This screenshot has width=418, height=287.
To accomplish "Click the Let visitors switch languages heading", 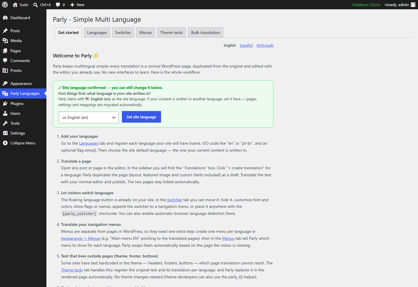I will click(87, 193).
